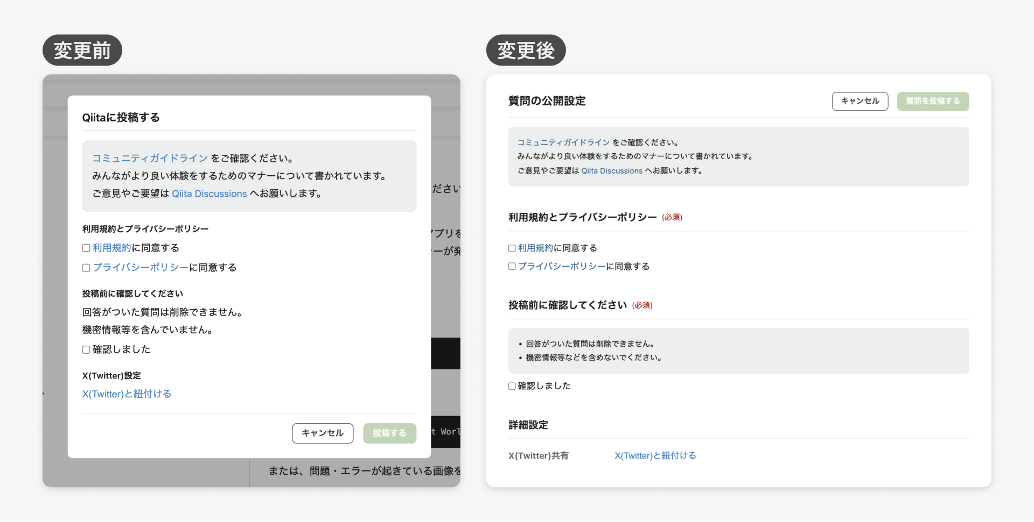The height and width of the screenshot is (522, 1034).
Task: Enable プライバシーポリシー agreement in 変更後 screen
Action: point(512,266)
